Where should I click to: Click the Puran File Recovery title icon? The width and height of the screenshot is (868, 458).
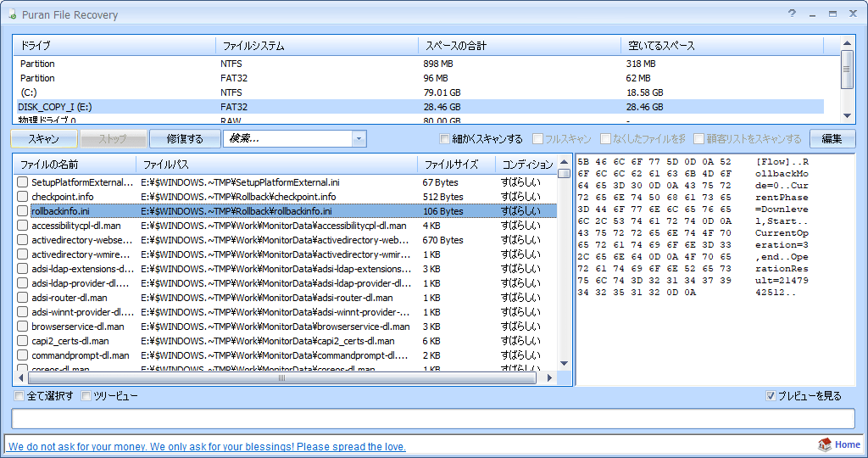9,14
